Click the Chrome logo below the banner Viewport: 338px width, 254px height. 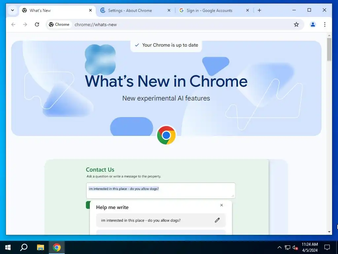coord(166,135)
